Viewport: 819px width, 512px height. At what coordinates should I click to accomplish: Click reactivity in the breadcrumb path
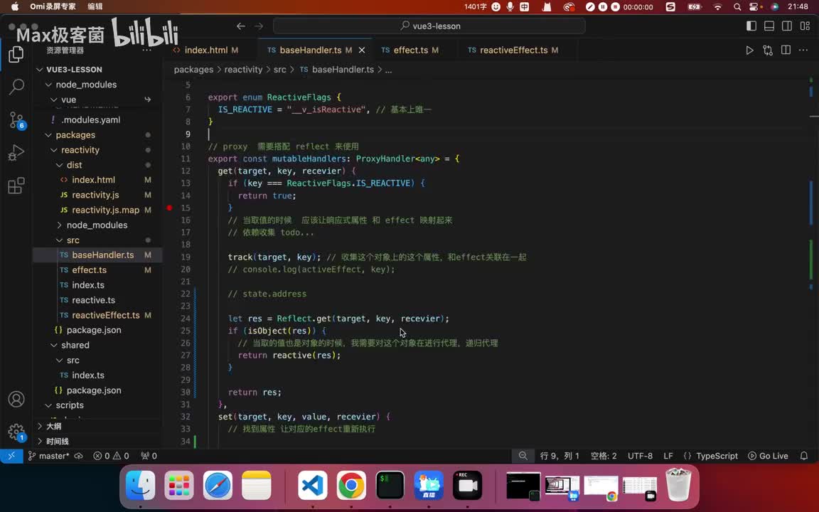point(243,70)
